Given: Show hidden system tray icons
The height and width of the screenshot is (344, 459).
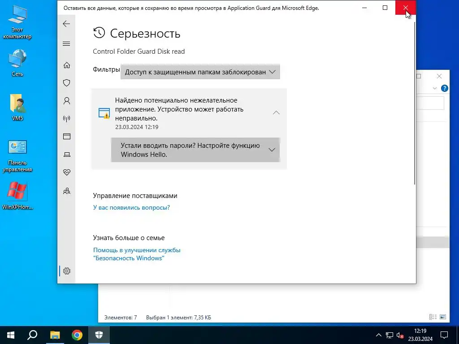Looking at the screenshot, I should 378,335.
